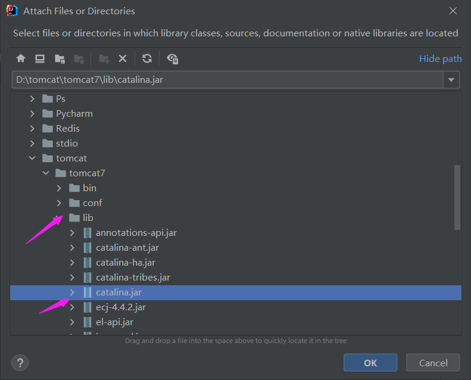Go to the Home directory icon
This screenshot has height=380, width=471.
click(21, 58)
